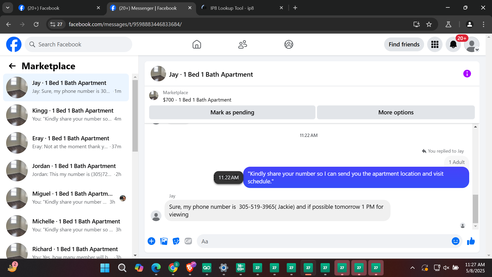
Task: Open Chrome profile icon
Action: (x=470, y=24)
